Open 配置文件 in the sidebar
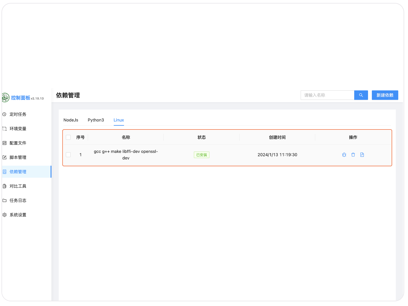Screen dimensions: 408x306 [x=18, y=143]
